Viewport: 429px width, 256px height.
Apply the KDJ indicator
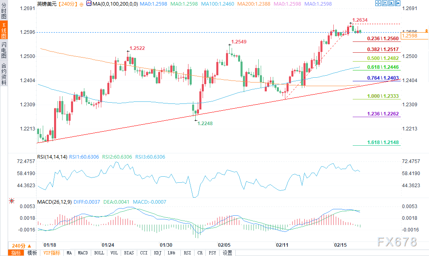click(x=158, y=253)
